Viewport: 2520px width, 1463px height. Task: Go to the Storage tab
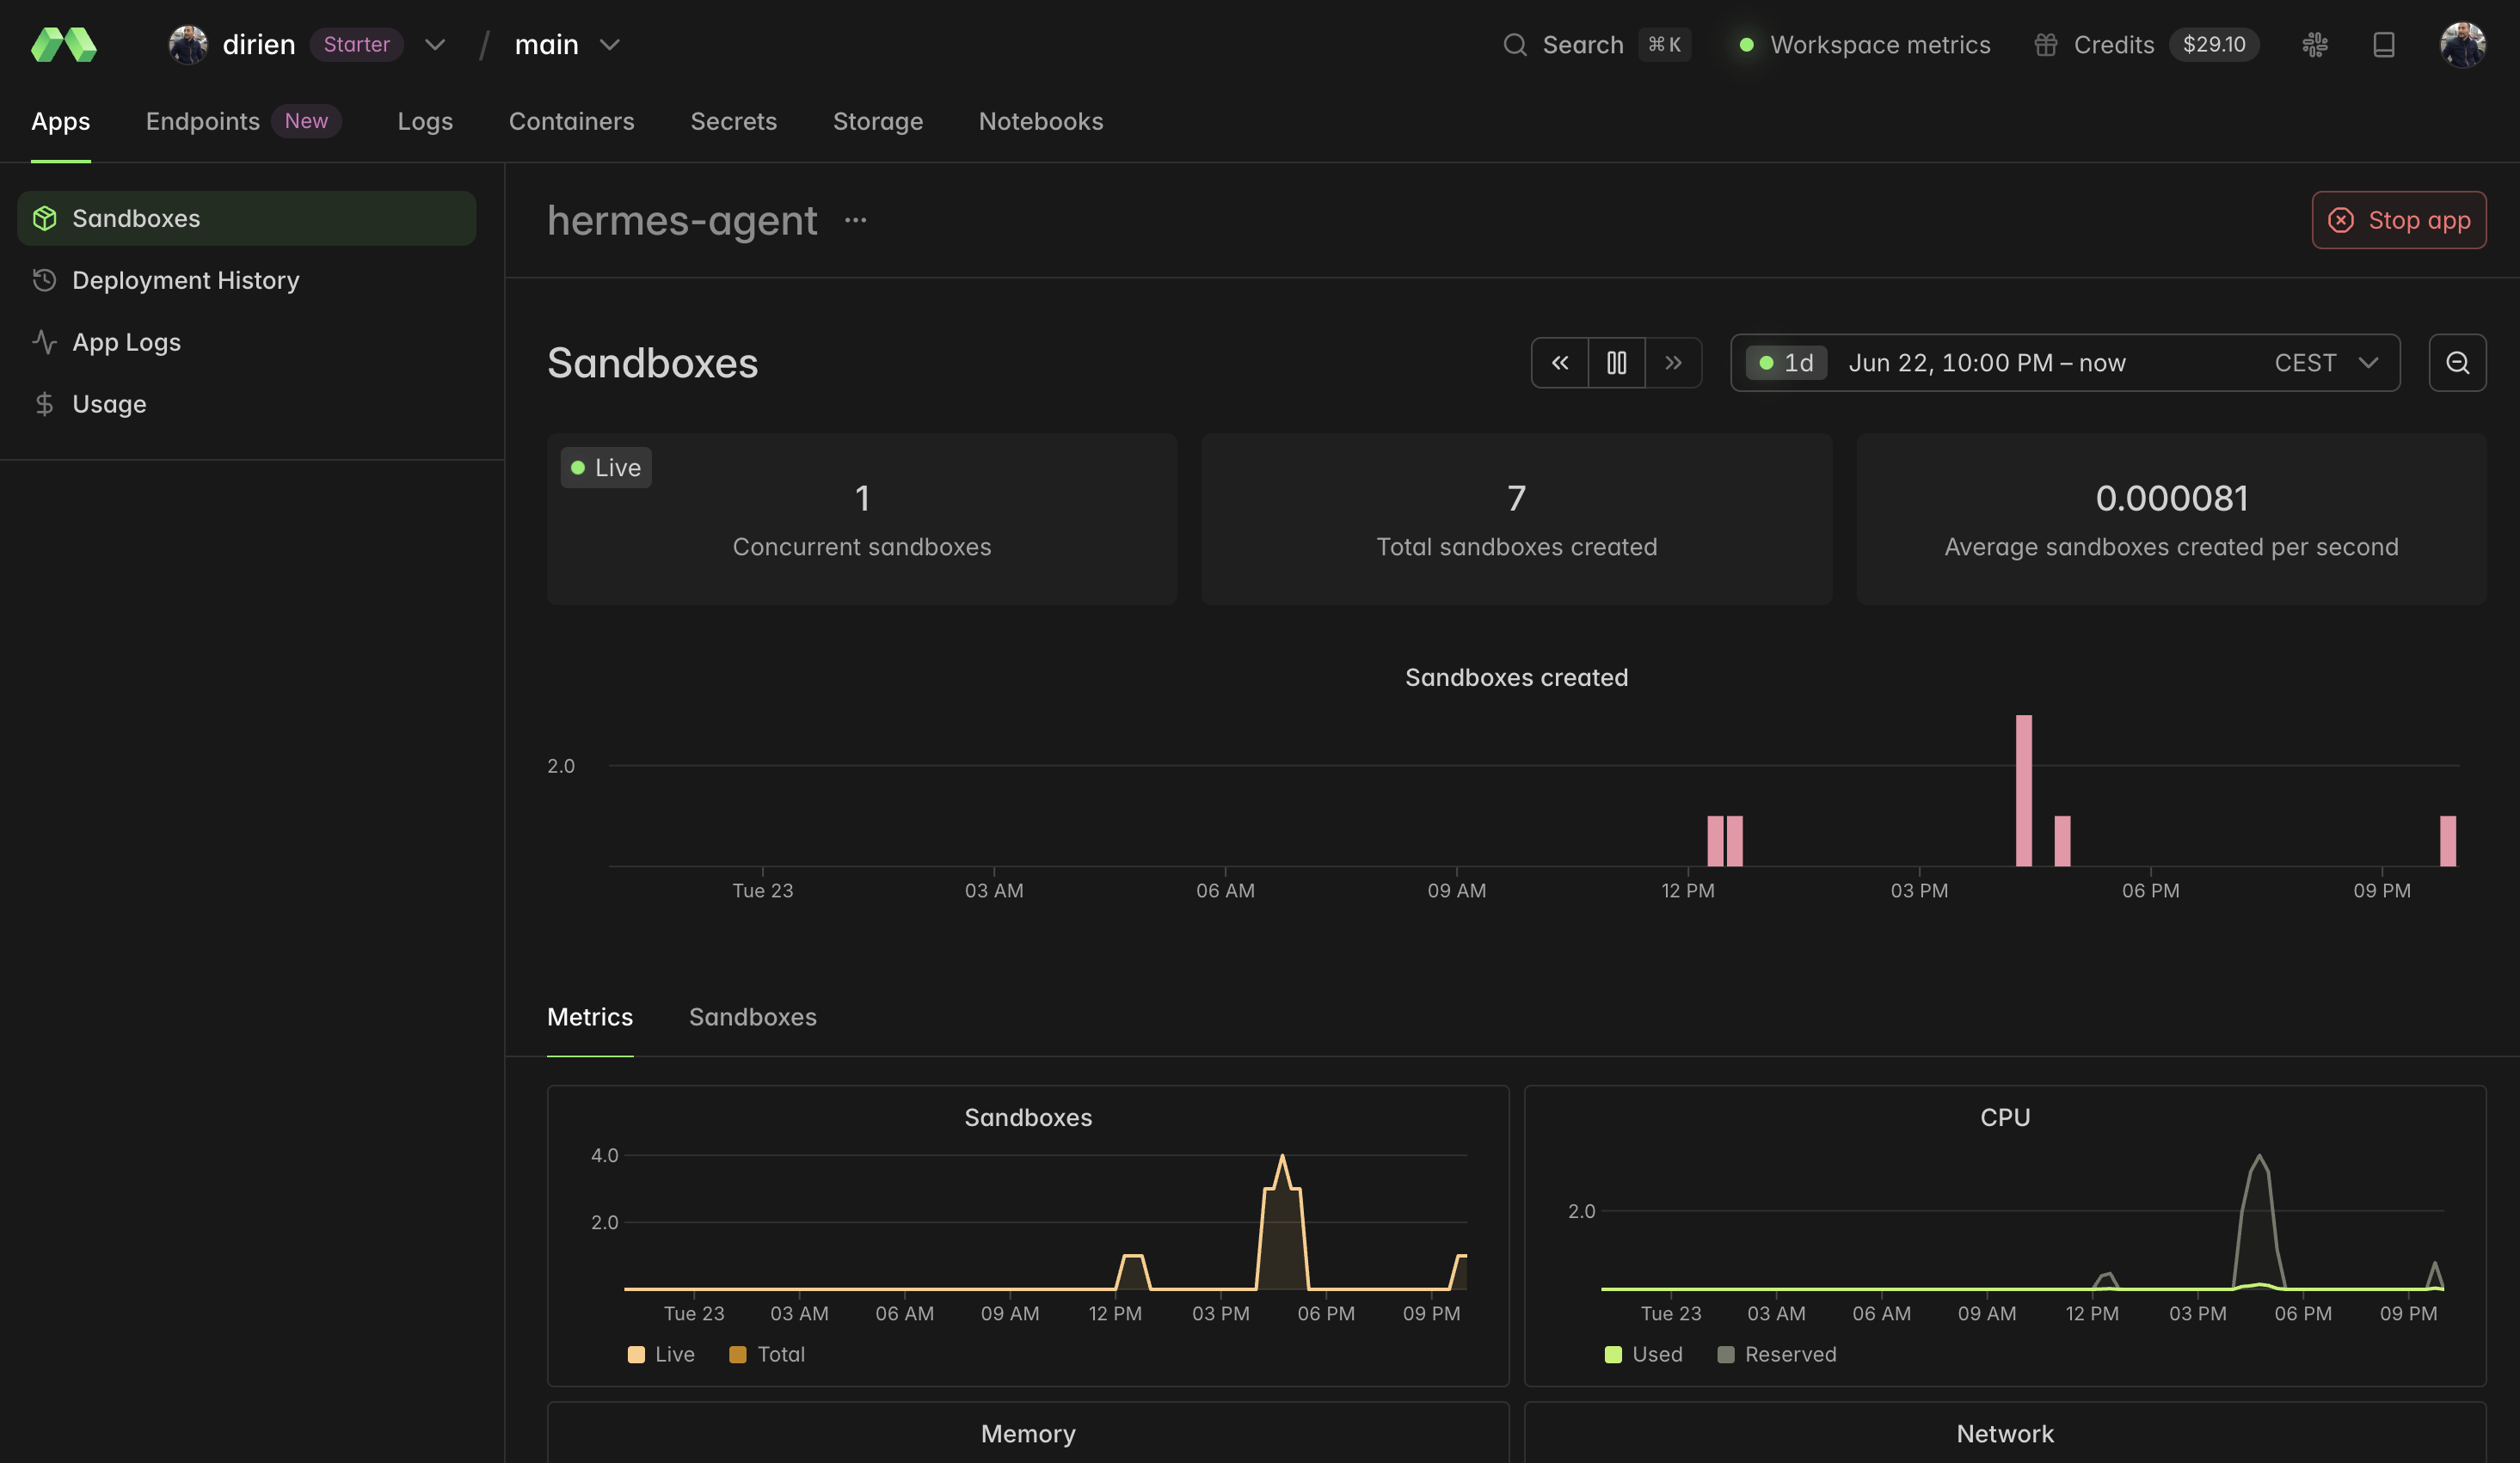coord(877,121)
